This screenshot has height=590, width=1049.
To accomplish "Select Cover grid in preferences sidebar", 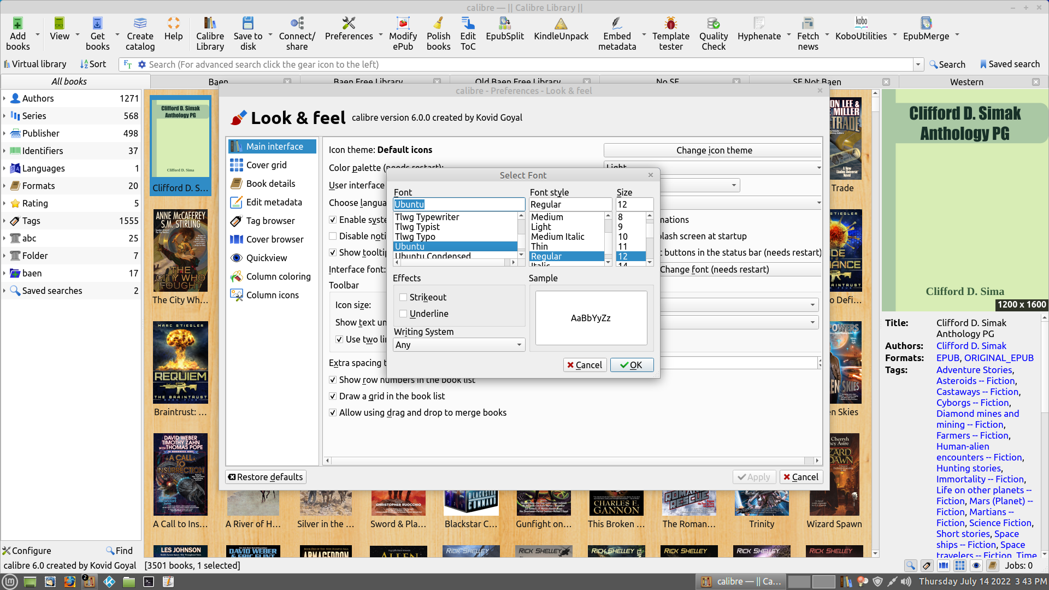I will [x=266, y=165].
